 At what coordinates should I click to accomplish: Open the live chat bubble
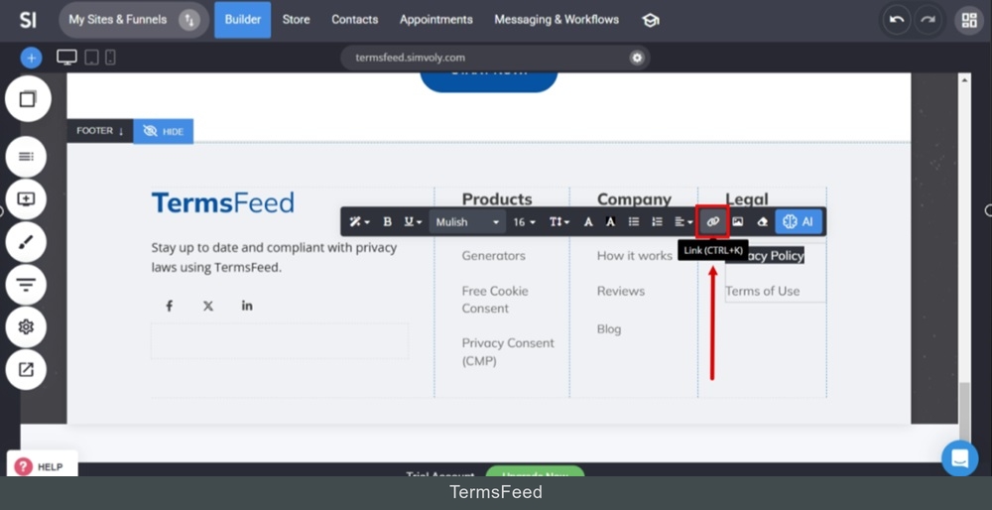tap(959, 458)
